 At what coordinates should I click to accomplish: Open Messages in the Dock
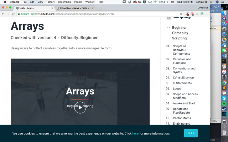point(224,45)
